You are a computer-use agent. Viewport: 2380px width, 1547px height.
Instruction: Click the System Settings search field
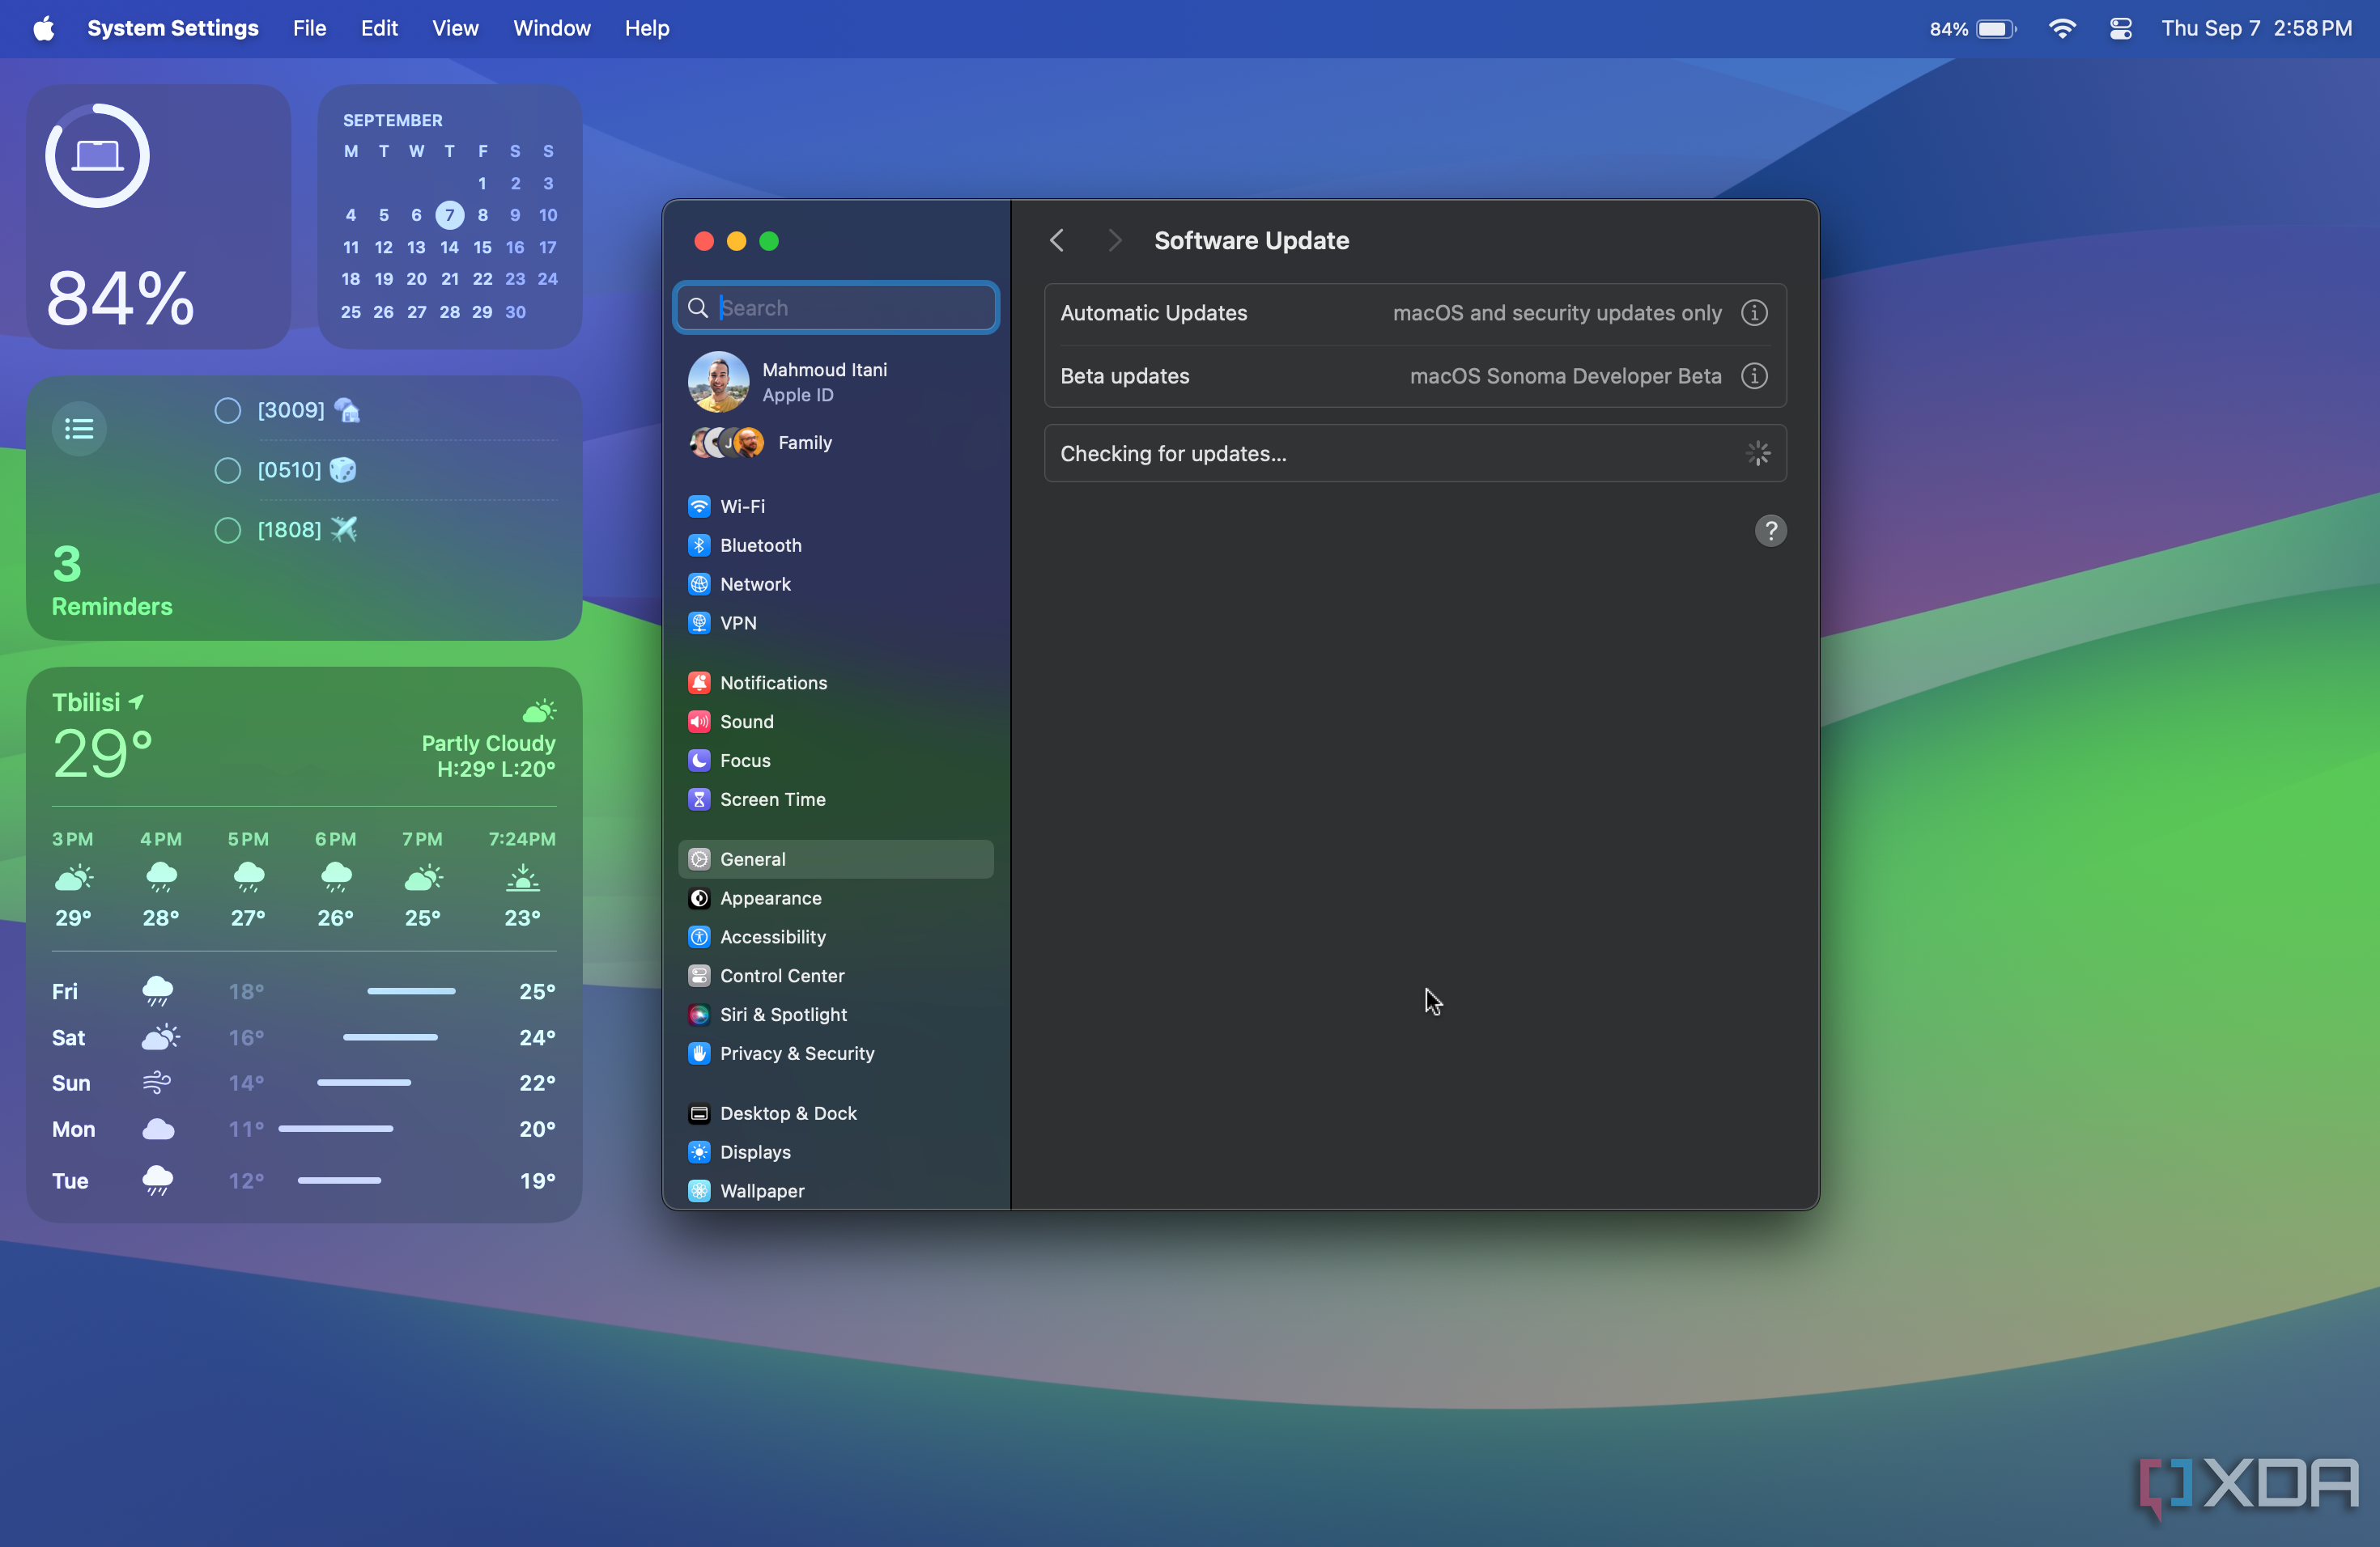click(839, 307)
